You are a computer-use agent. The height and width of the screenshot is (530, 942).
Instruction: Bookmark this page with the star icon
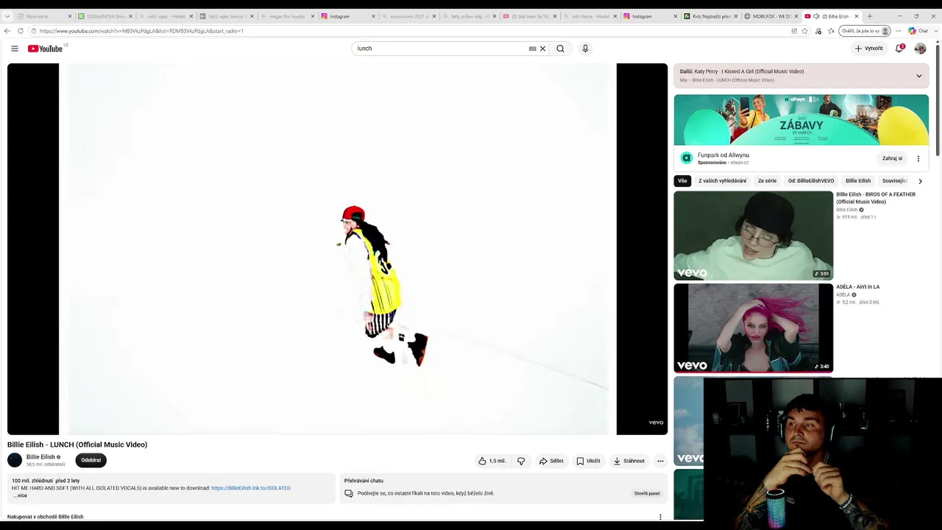click(x=804, y=31)
